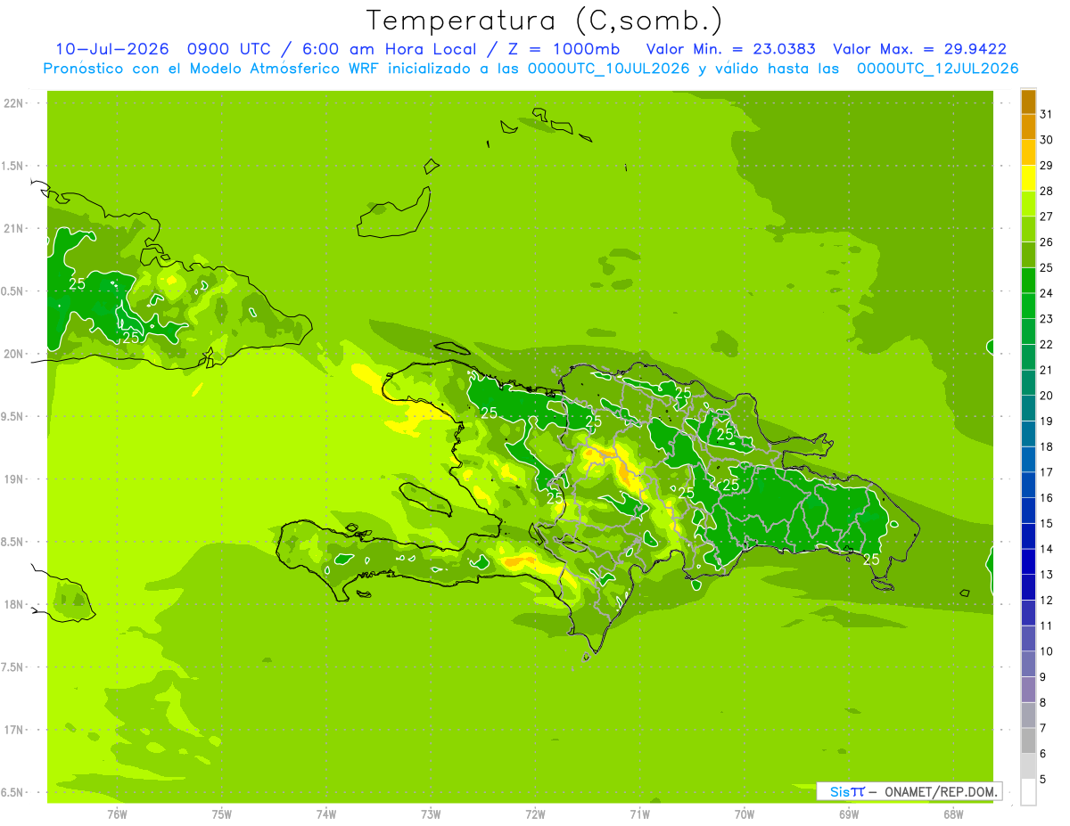Click the '20N' latitude axis label
Viewport: 1070px width, 826px height.
[x=14, y=354]
